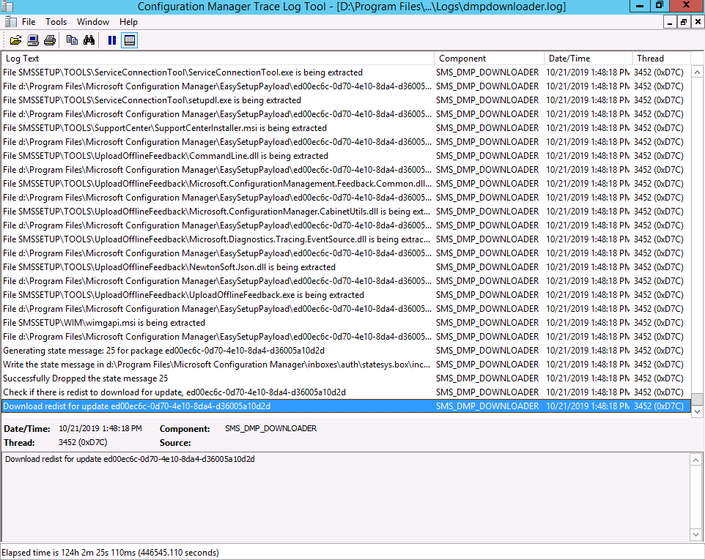Screen dimensions: 705x560
Task: Click log list scrollbar up arrow
Action: 697,72
